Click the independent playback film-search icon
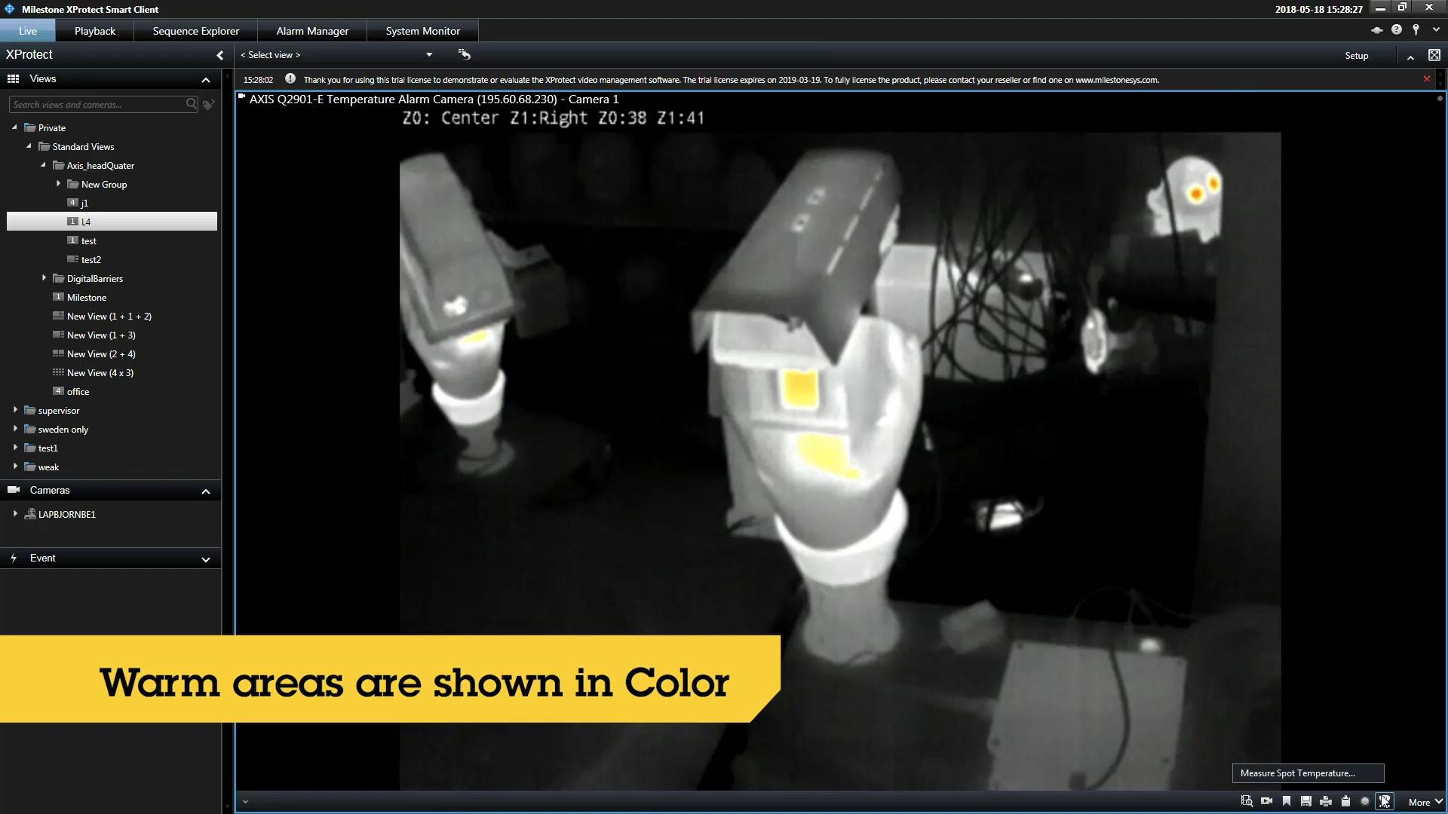This screenshot has height=814, width=1448. coord(1247,801)
